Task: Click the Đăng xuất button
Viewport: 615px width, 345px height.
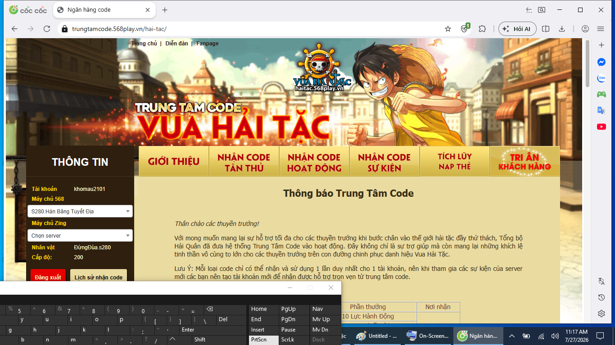Action: point(48,277)
